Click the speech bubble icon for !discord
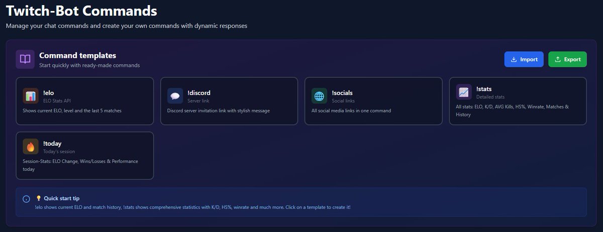The width and height of the screenshot is (603, 232). pyautogui.click(x=175, y=96)
